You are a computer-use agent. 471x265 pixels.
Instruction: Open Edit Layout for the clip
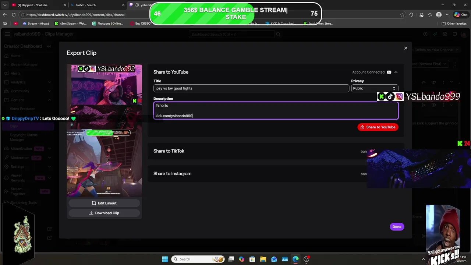point(104,203)
